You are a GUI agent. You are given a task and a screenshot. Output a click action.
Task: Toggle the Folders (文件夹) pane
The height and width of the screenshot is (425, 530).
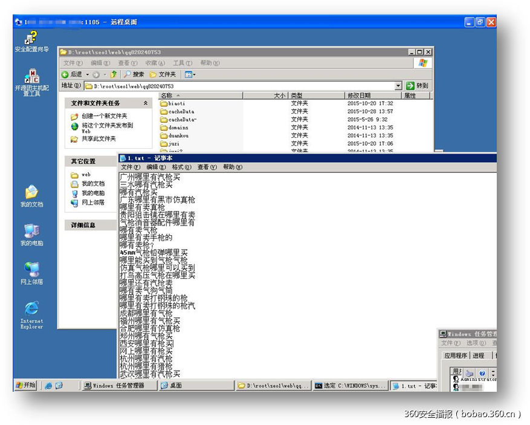click(161, 74)
